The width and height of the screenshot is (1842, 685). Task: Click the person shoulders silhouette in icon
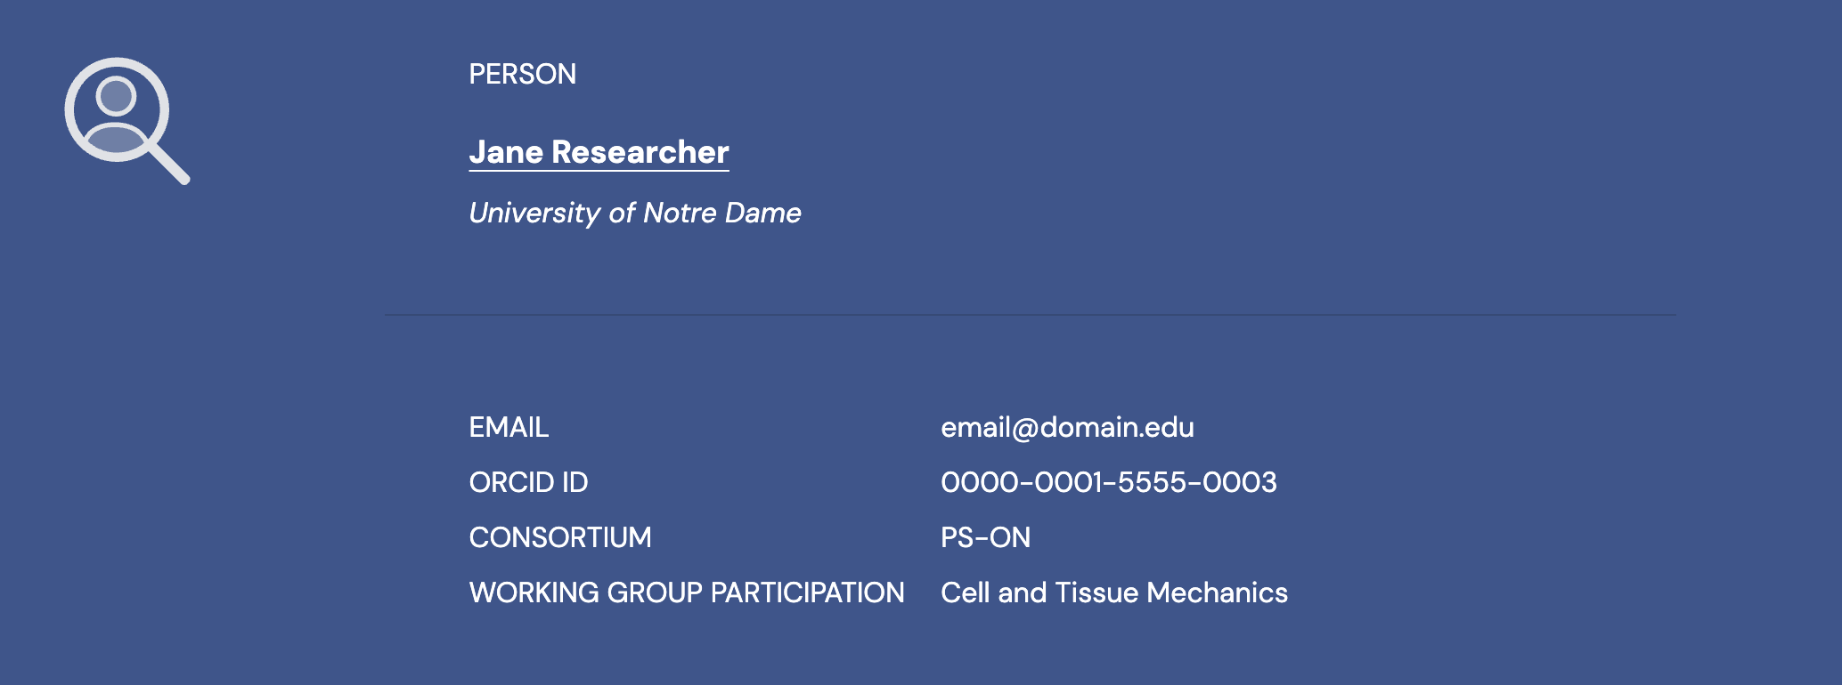(117, 139)
